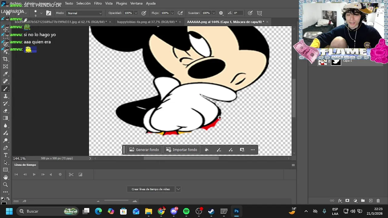This screenshot has width=388, height=218.
Task: Select the Dodge tool
Action: [x=5, y=140]
